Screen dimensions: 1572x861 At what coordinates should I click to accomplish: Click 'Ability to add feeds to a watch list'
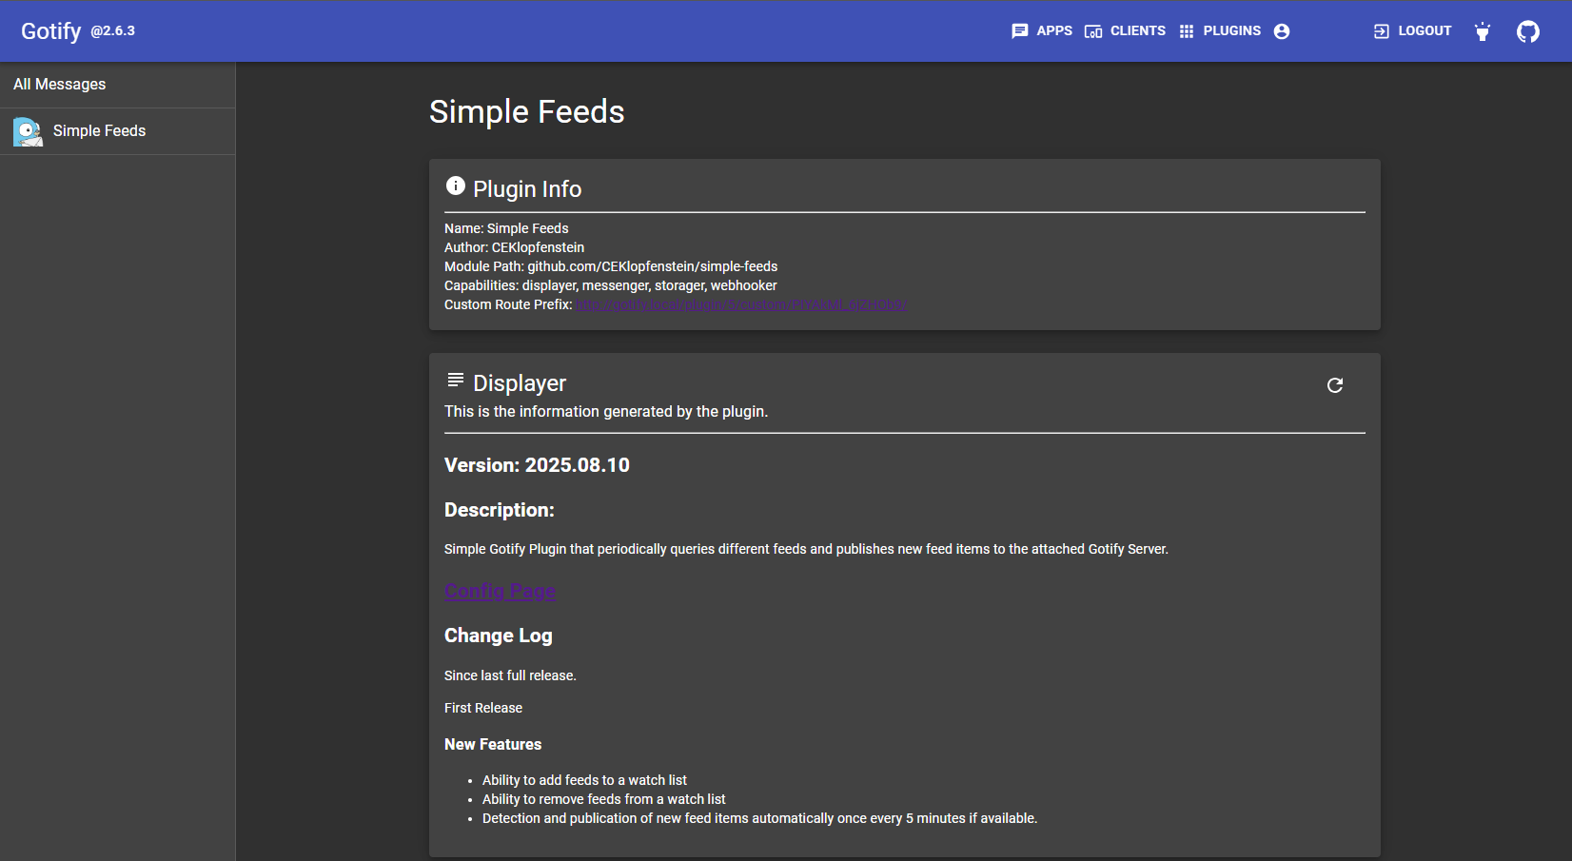584,780
